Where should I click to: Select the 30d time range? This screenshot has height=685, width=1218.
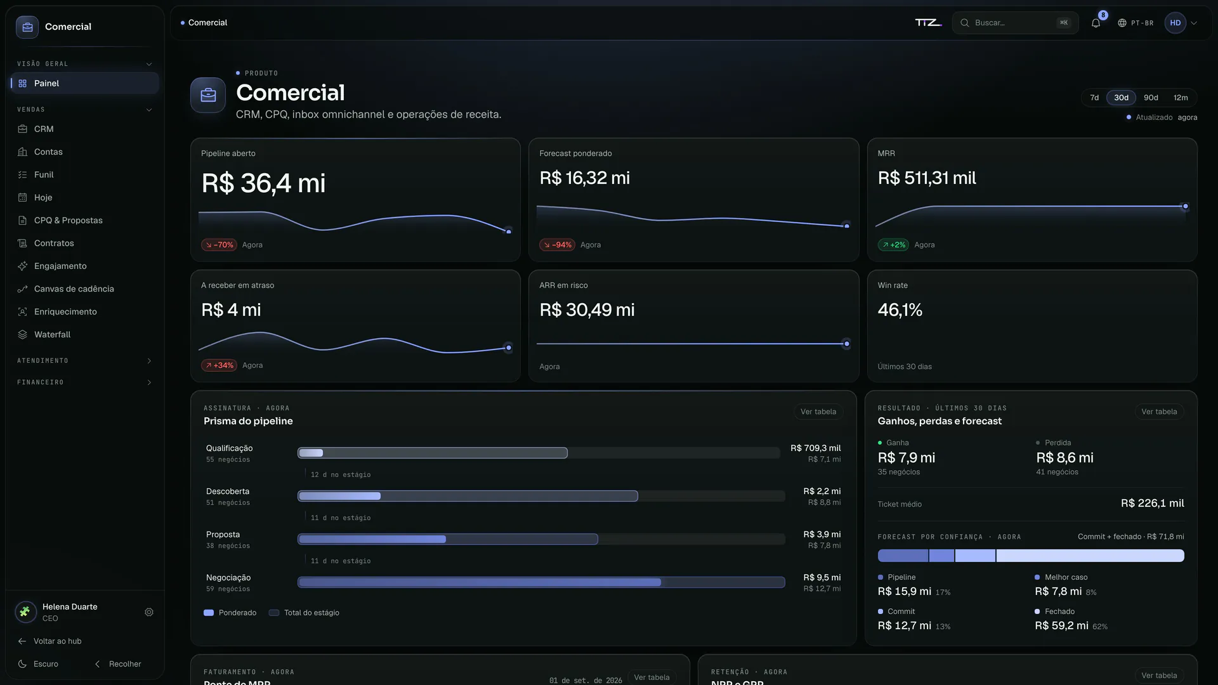click(1121, 98)
